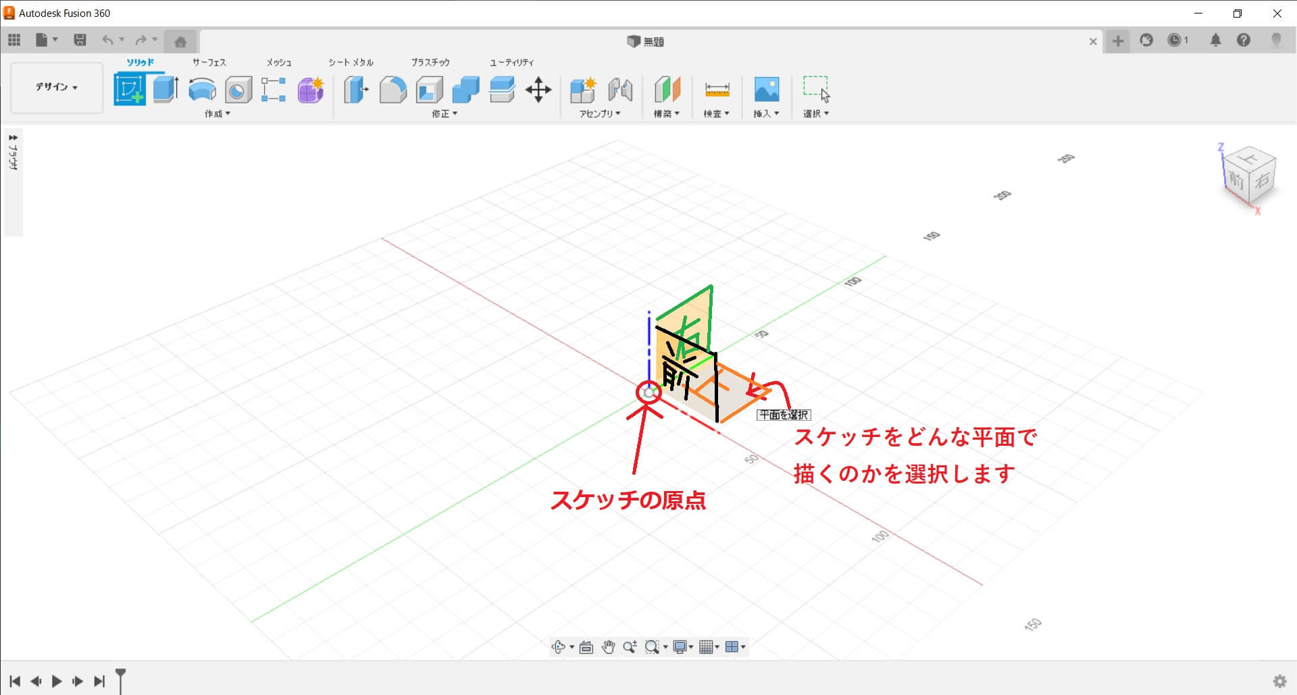1297x695 pixels.
Task: Switch to the サーフェス tab
Action: click(209, 62)
